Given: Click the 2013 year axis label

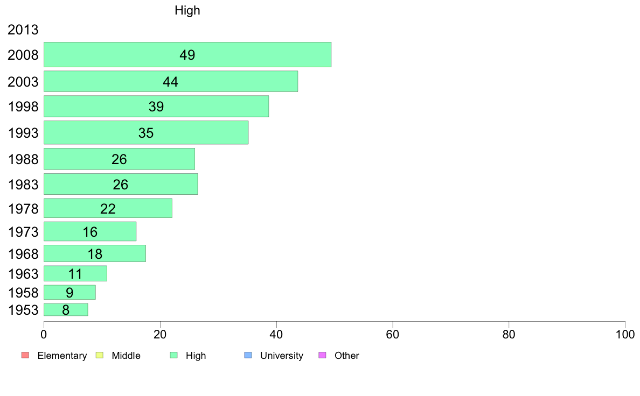Looking at the screenshot, I should [x=23, y=30].
